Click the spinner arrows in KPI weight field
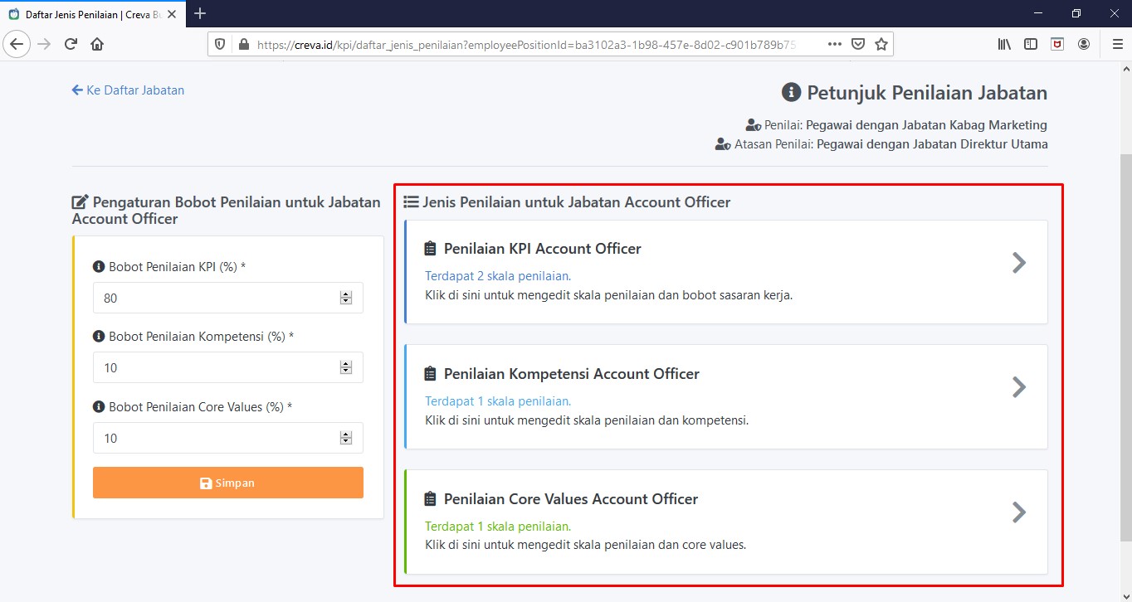Viewport: 1132px width, 602px height. click(346, 298)
